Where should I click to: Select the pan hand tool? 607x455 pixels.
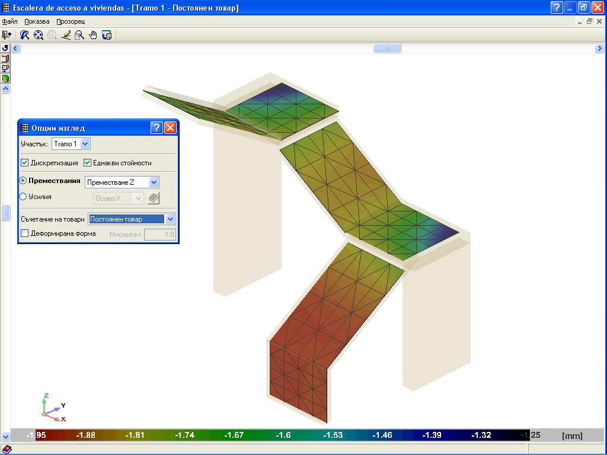click(x=93, y=35)
